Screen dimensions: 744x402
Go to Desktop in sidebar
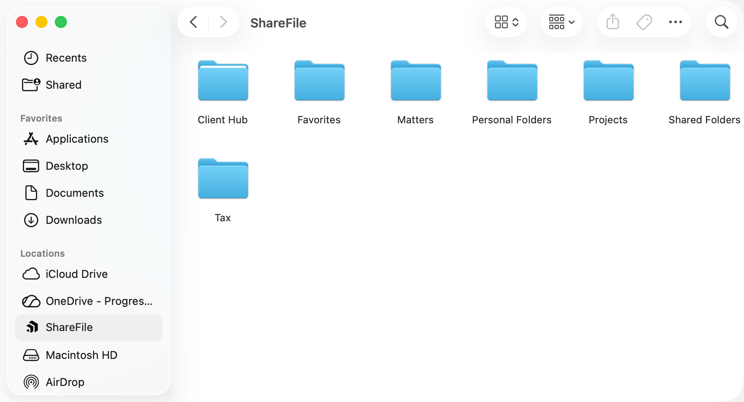click(89, 166)
